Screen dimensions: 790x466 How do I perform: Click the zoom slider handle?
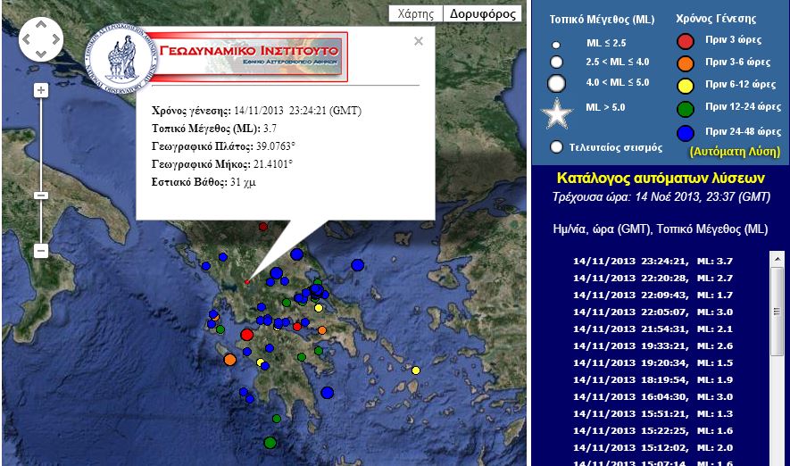[40, 195]
